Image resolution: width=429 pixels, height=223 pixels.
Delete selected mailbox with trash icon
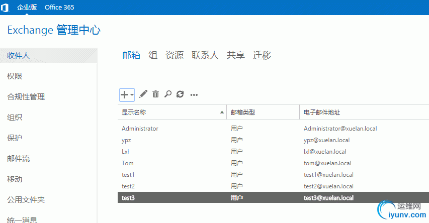(x=155, y=94)
